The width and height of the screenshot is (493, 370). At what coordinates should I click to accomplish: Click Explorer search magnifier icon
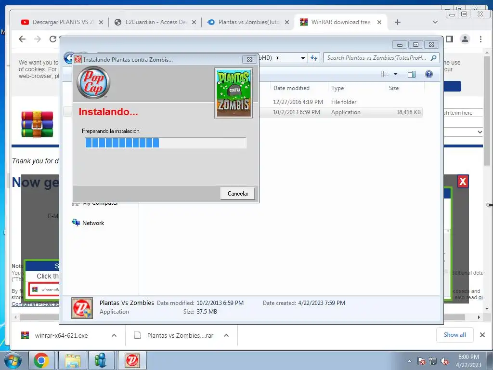(x=434, y=58)
